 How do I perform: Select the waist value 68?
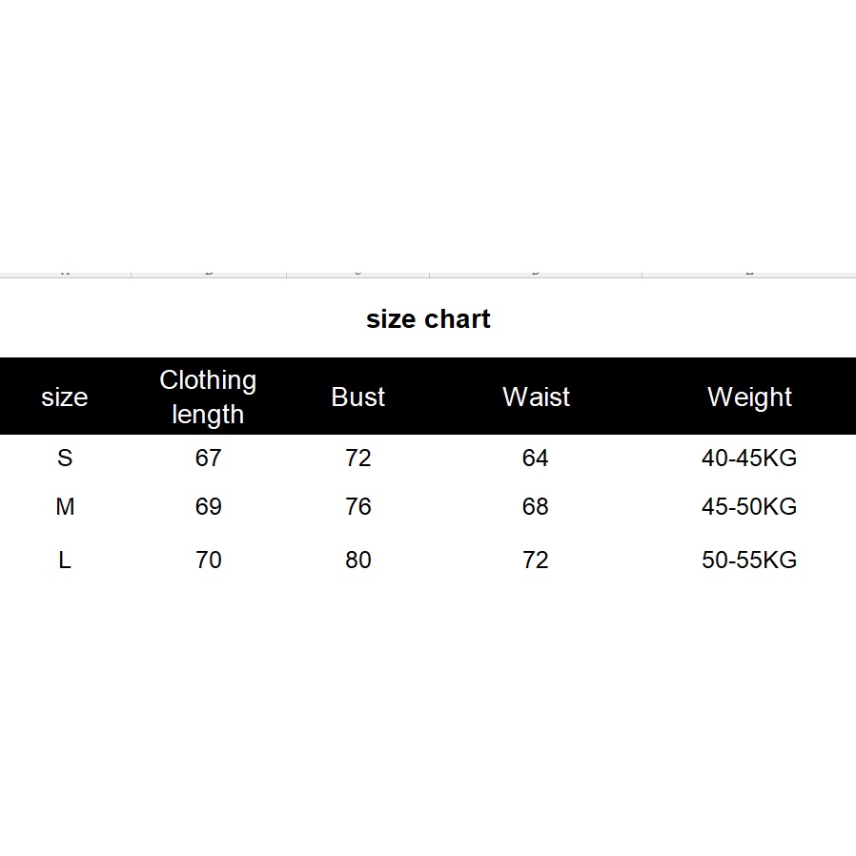(536, 507)
